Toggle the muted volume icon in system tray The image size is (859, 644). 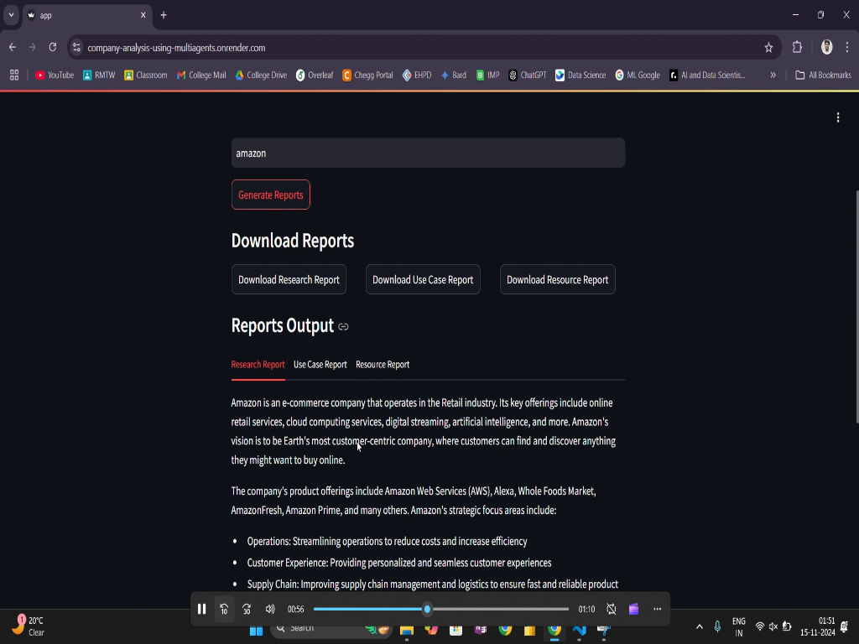coord(773,626)
